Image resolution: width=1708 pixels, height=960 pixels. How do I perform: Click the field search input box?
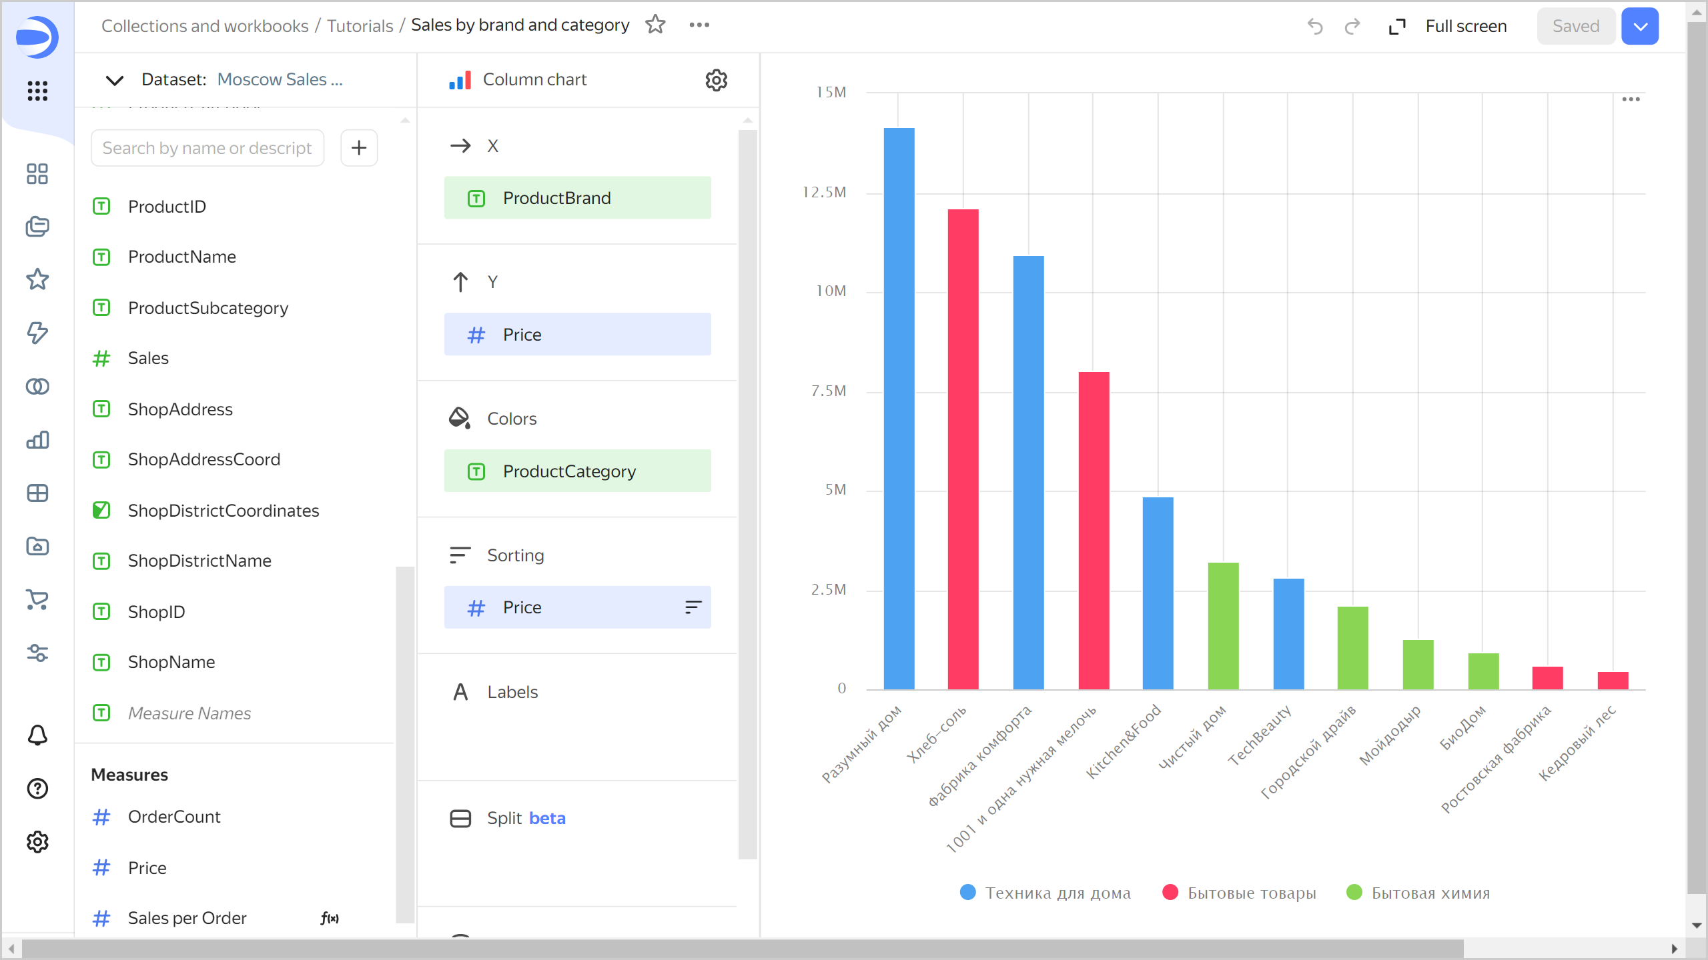[207, 148]
